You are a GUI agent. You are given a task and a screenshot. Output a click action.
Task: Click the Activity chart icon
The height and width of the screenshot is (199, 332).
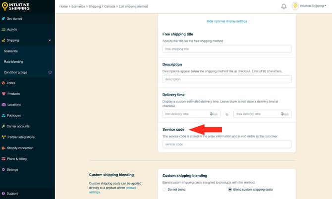click(3, 29)
